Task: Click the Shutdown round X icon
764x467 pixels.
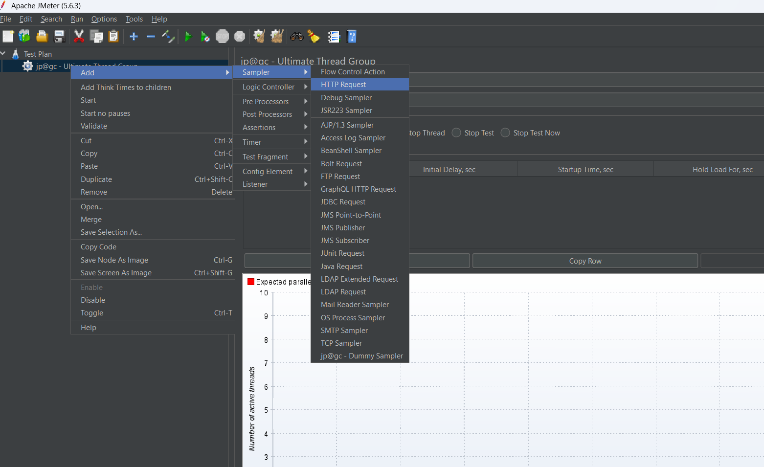Action: click(240, 36)
